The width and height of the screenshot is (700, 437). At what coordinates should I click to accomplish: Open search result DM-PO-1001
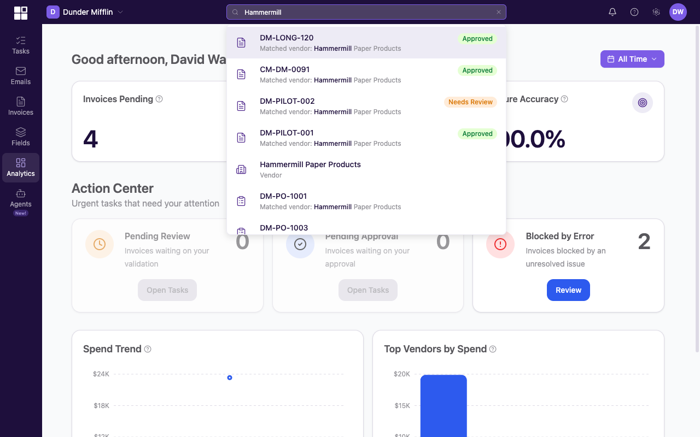point(366,201)
